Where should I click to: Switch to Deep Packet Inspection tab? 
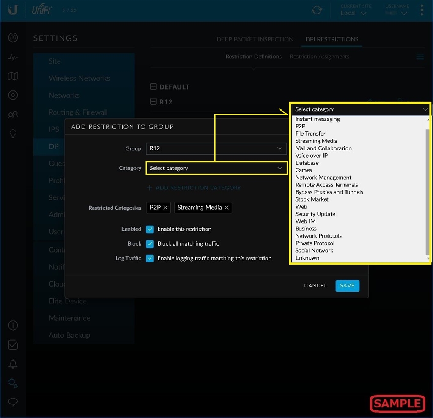coord(255,39)
